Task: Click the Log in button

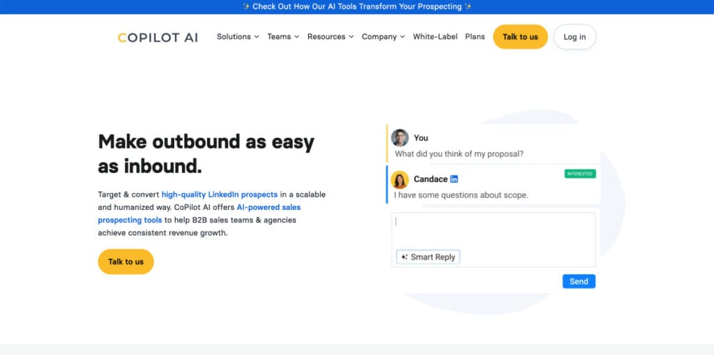Action: coord(575,37)
